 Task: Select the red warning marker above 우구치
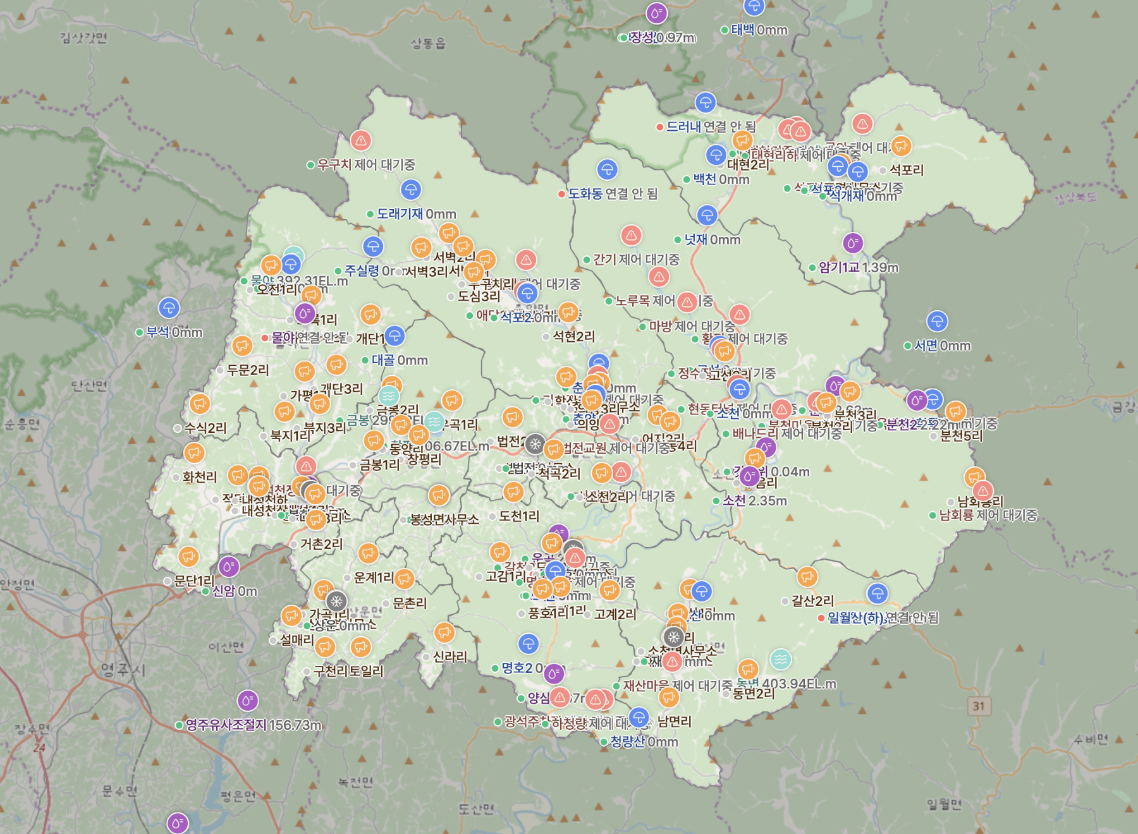point(361,140)
